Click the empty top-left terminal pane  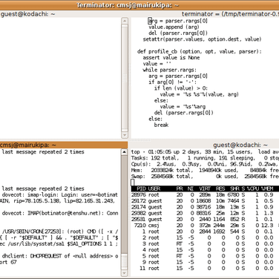[61, 78]
